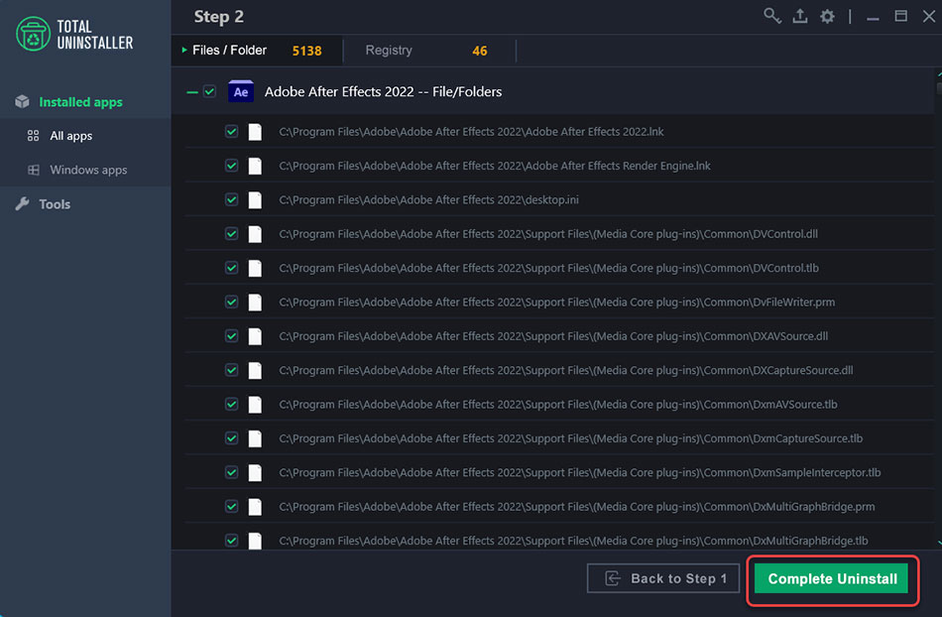
Task: Uncheck DXAVSource.dll checkbox
Action: 231,336
